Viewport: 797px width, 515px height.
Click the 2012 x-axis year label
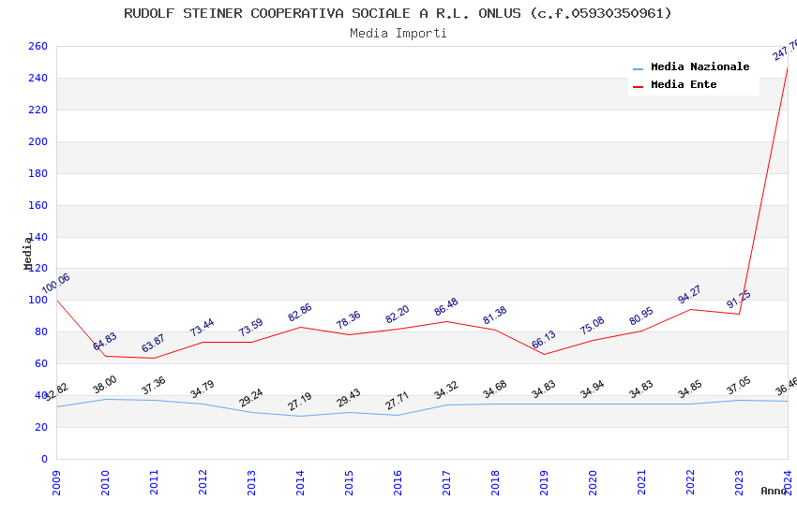click(203, 482)
